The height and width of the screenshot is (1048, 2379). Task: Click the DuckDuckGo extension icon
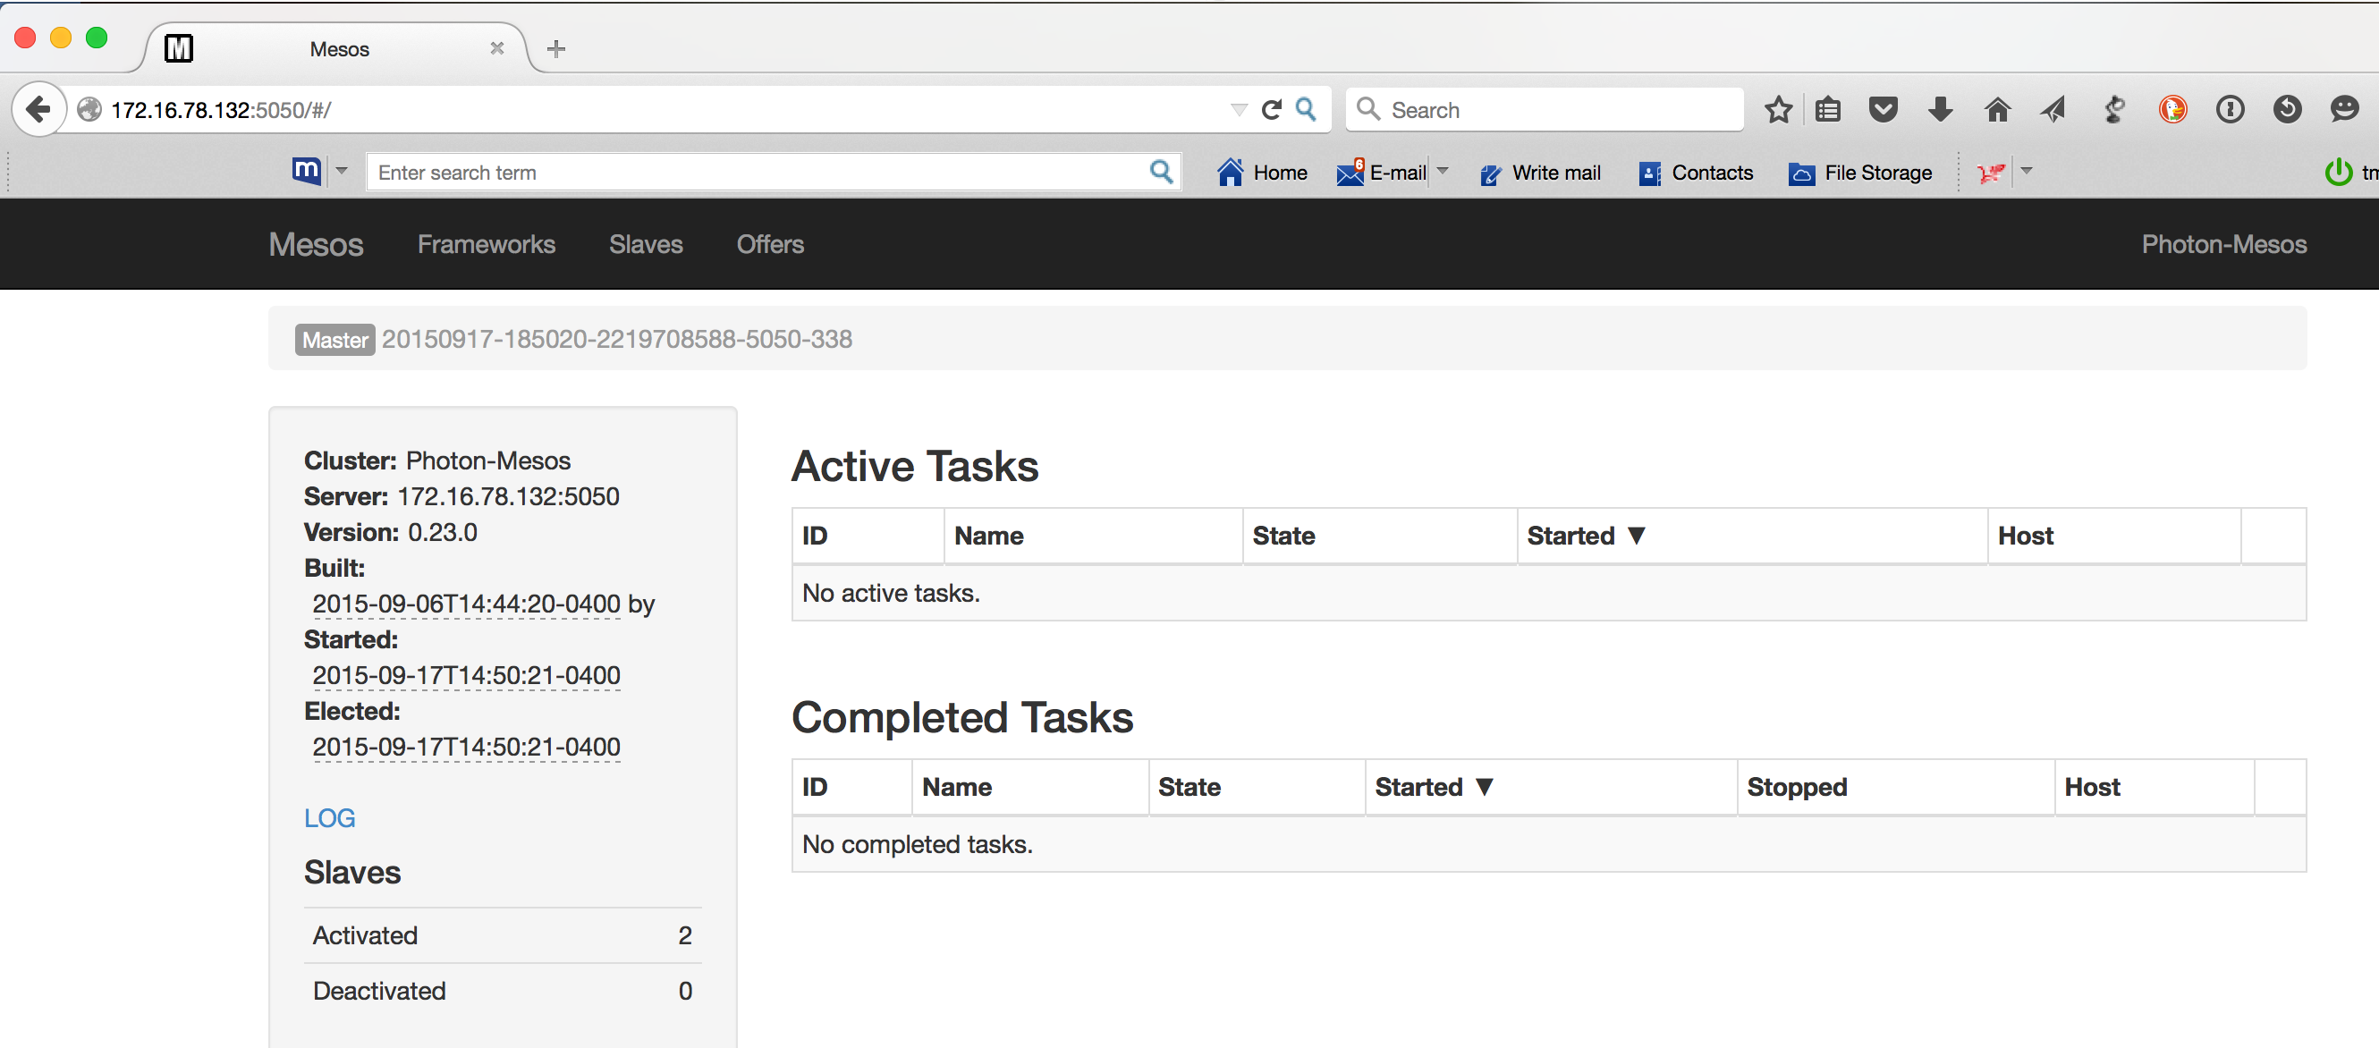click(x=2172, y=110)
